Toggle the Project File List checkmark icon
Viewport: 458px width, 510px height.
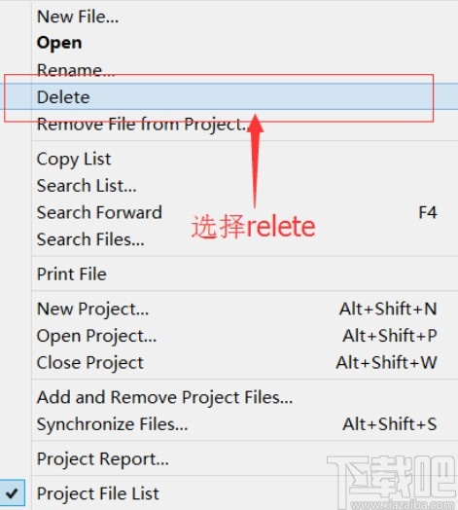(13, 493)
